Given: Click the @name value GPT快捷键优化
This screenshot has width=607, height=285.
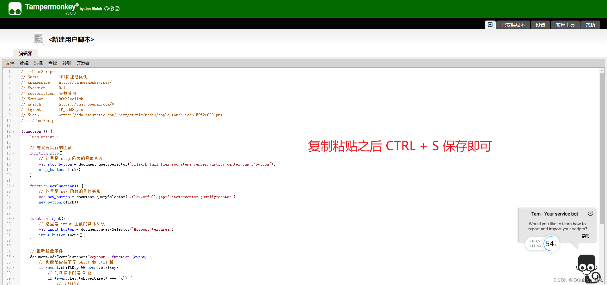Looking at the screenshot, I should tap(73, 77).
